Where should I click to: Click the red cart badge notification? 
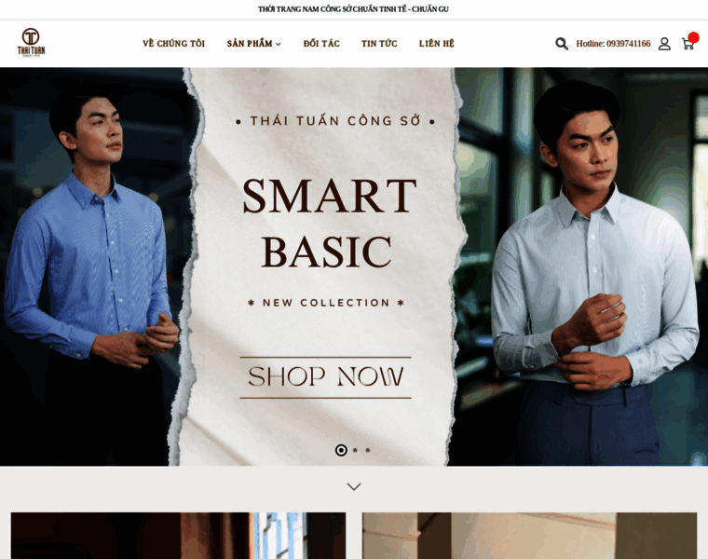(693, 37)
